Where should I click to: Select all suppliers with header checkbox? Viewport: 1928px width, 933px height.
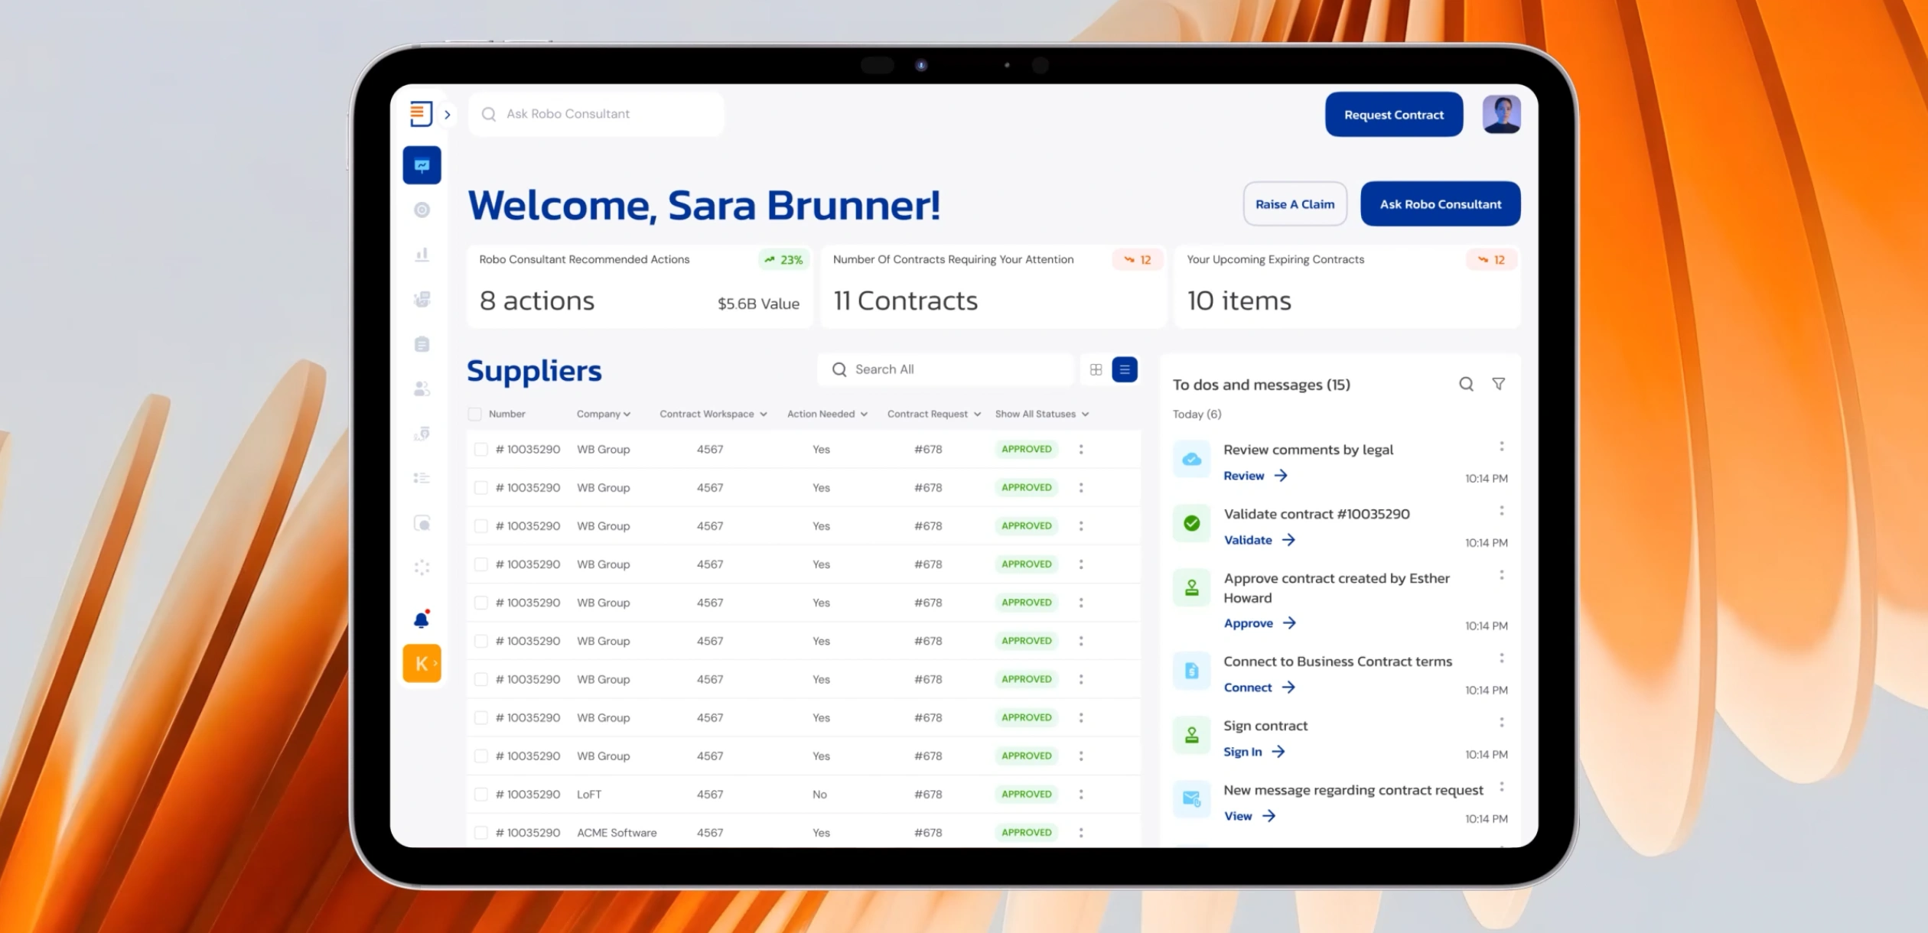click(474, 414)
